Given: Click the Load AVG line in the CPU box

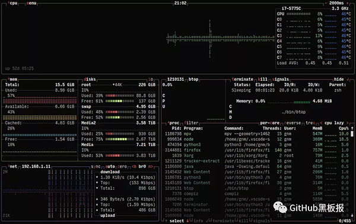Looking at the screenshot, I should [x=313, y=63].
